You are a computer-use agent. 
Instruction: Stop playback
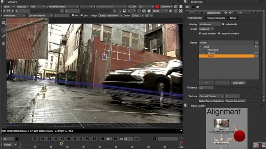point(69,139)
